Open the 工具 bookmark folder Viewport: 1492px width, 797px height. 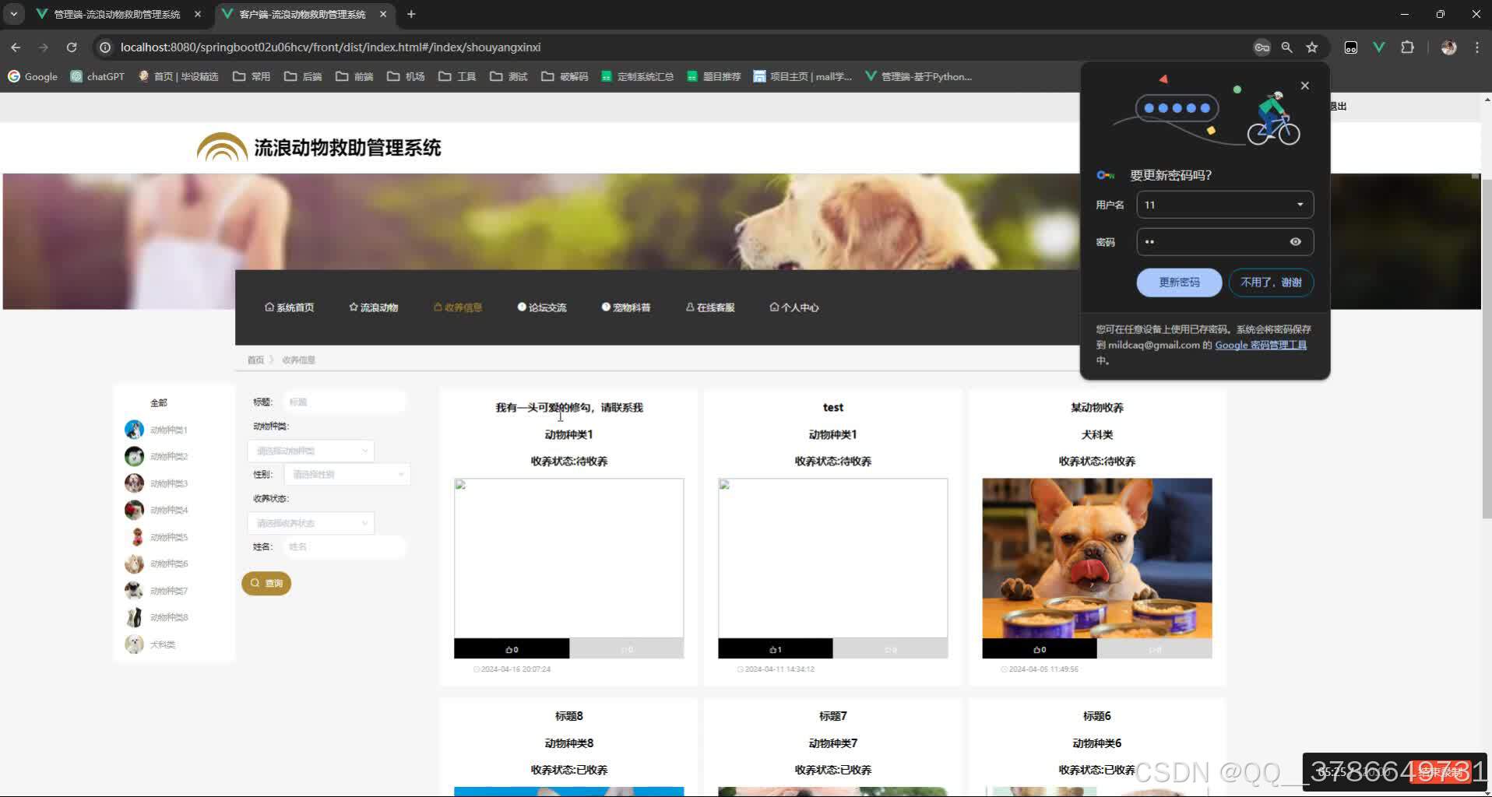457,76
